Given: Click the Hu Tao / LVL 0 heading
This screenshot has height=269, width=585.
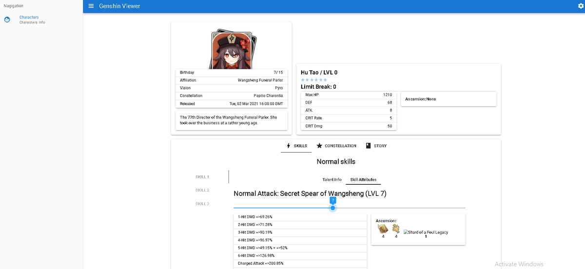Looking at the screenshot, I should tap(319, 72).
